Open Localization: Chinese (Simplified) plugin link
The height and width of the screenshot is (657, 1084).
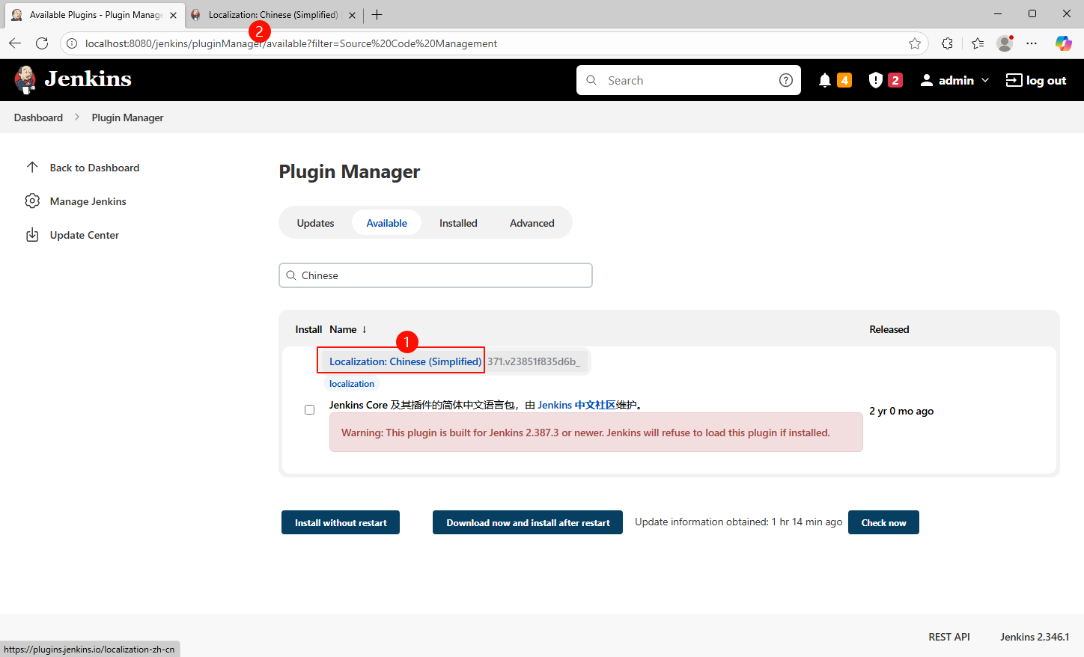405,361
